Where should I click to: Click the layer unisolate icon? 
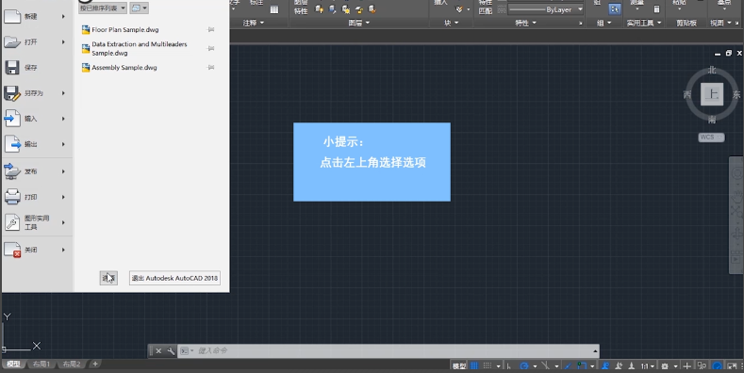(333, 9)
